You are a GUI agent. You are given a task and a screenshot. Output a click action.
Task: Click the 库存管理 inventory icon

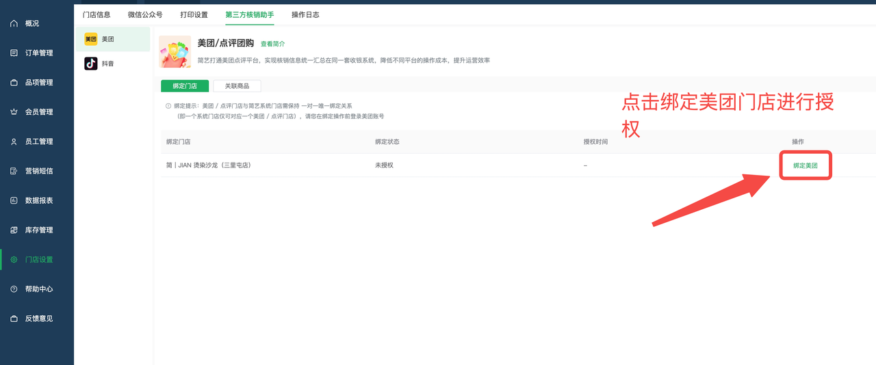tap(14, 230)
